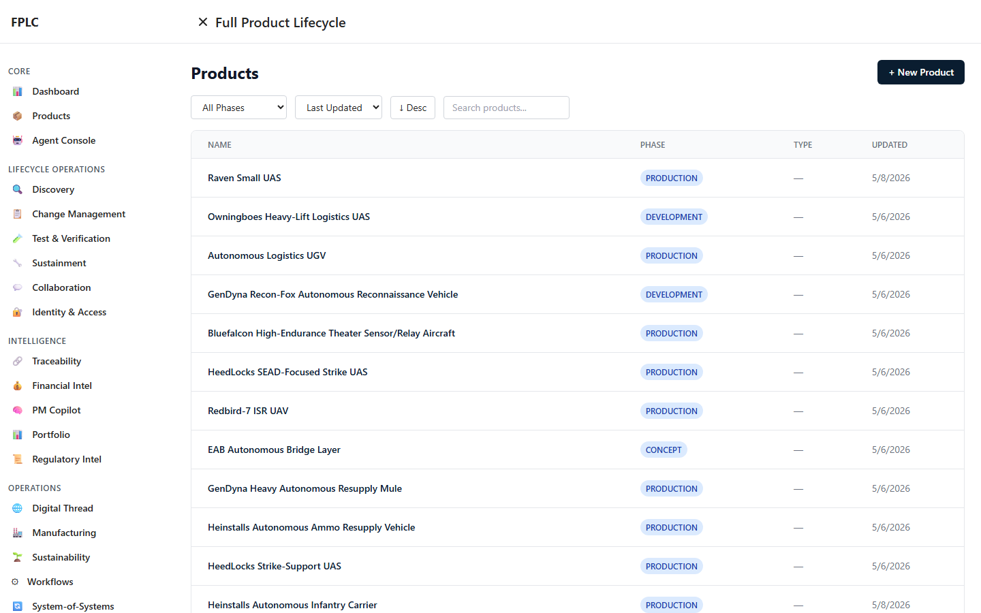Click the Portfolio bar chart icon
The height and width of the screenshot is (613, 981).
(18, 435)
